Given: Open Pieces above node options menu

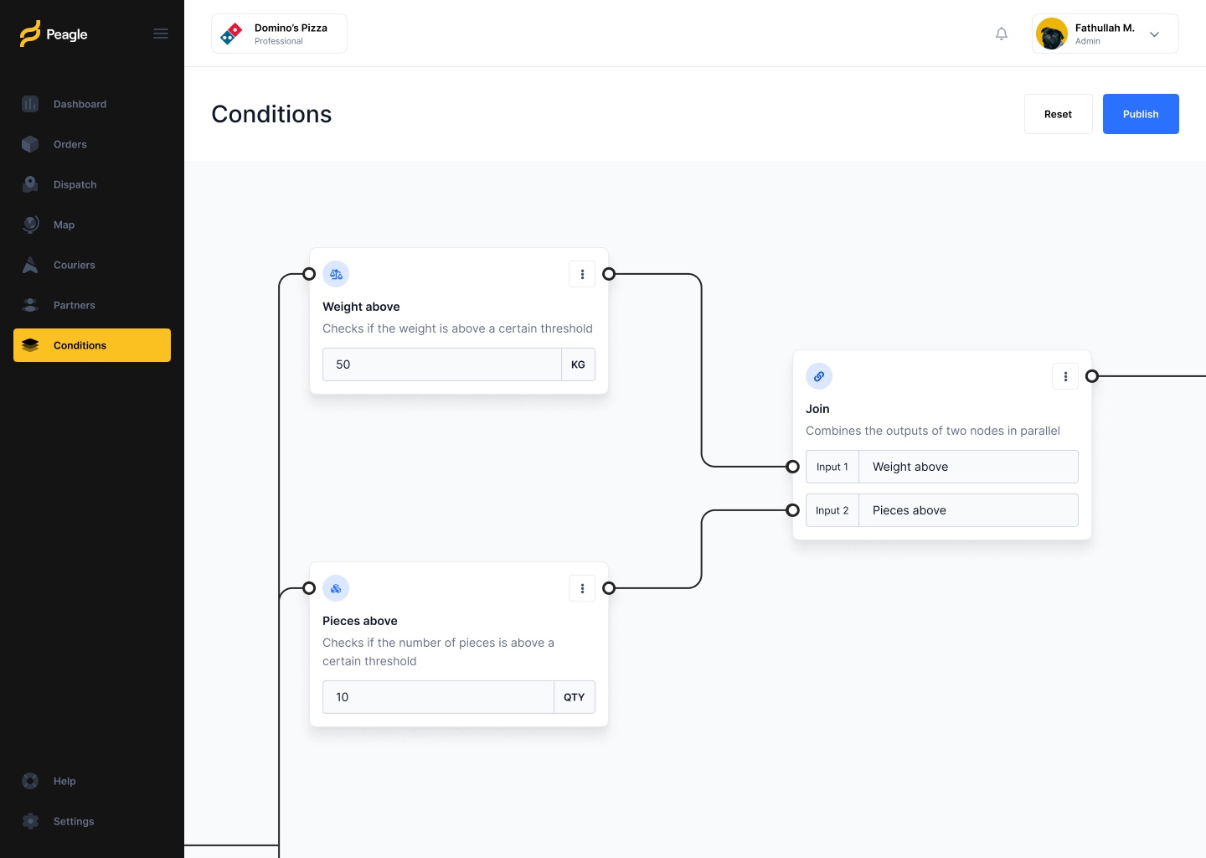Looking at the screenshot, I should point(582,588).
